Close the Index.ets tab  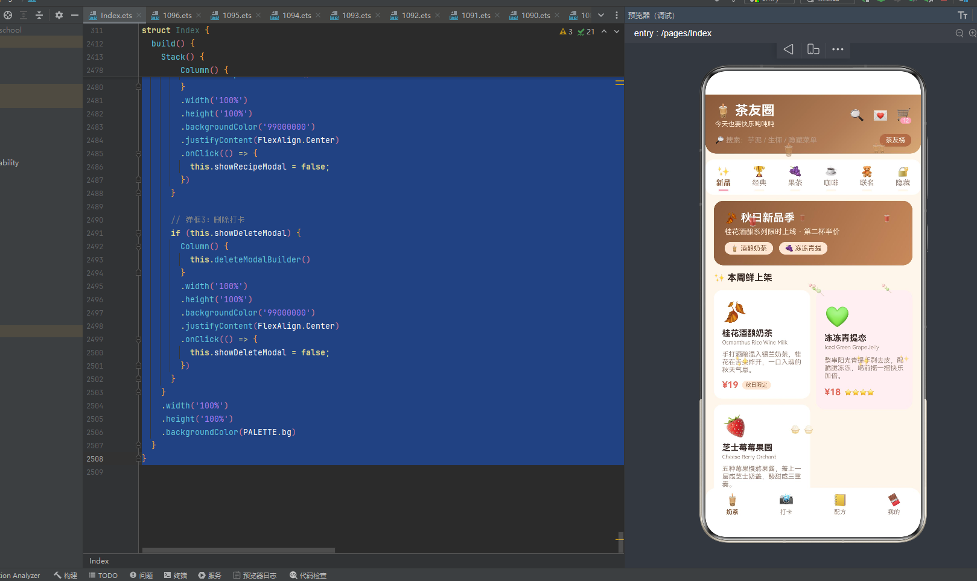coord(139,15)
